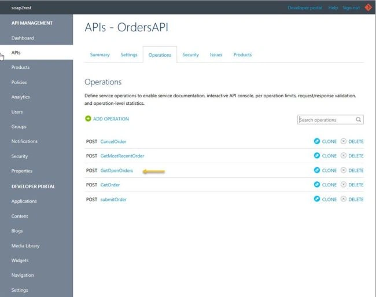Click the DELETE text for GetOpenOrders
This screenshot has width=376, height=297.
[356, 171]
